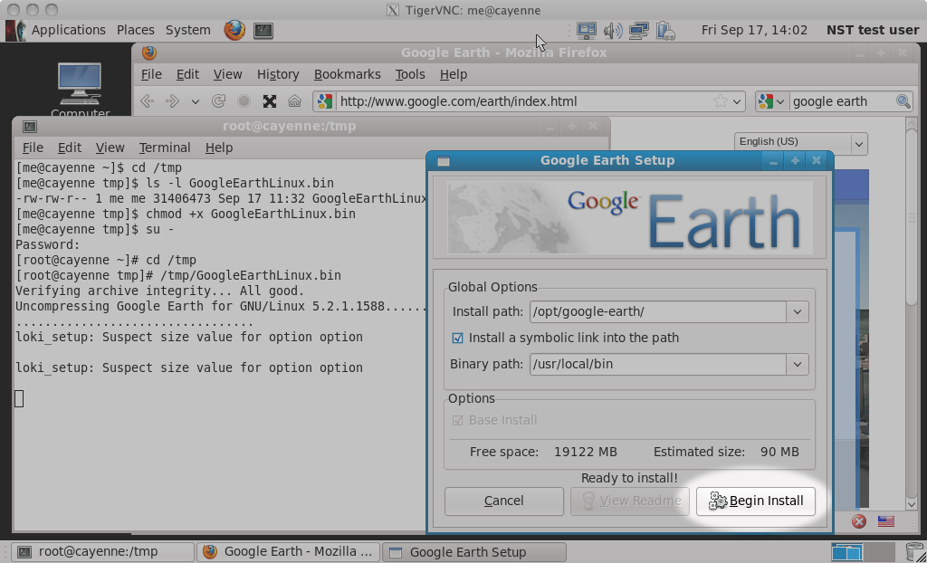Open the English (US) language dropdown
Image resolution: width=927 pixels, height=563 pixels.
point(800,144)
